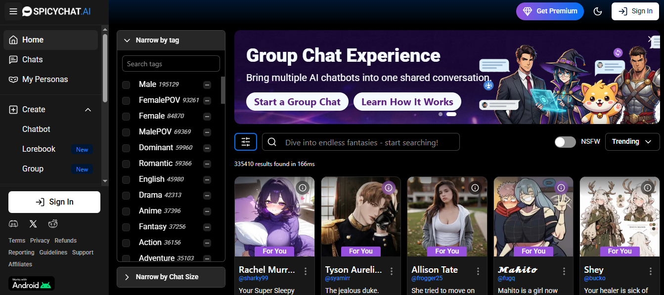Click the filter sliders icon

pyautogui.click(x=246, y=142)
